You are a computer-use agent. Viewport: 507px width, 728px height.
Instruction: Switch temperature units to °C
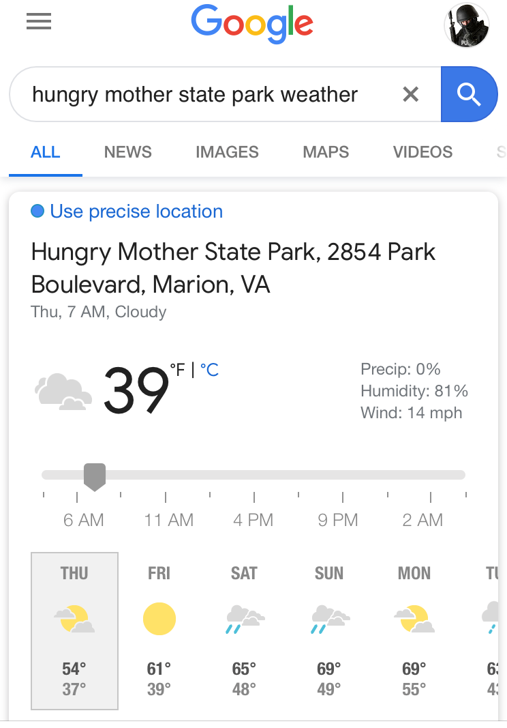point(209,370)
